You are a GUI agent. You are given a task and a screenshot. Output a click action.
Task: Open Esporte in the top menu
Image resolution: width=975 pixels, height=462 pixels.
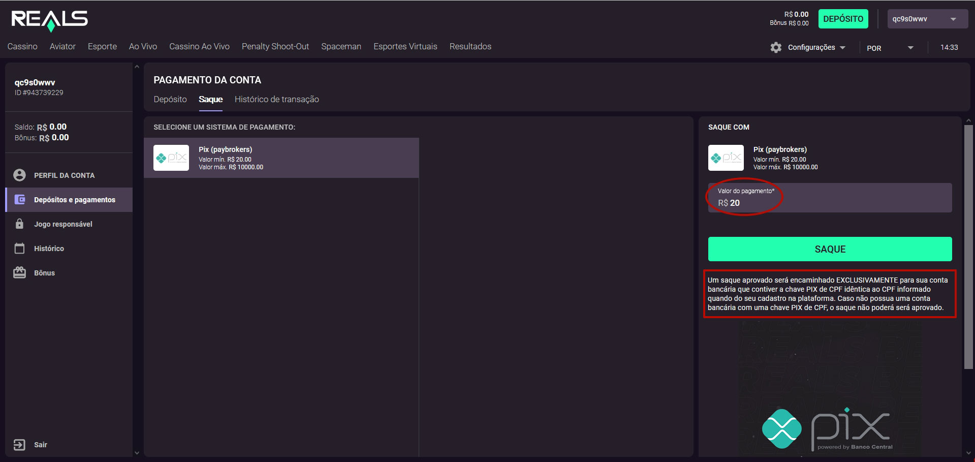click(x=102, y=46)
